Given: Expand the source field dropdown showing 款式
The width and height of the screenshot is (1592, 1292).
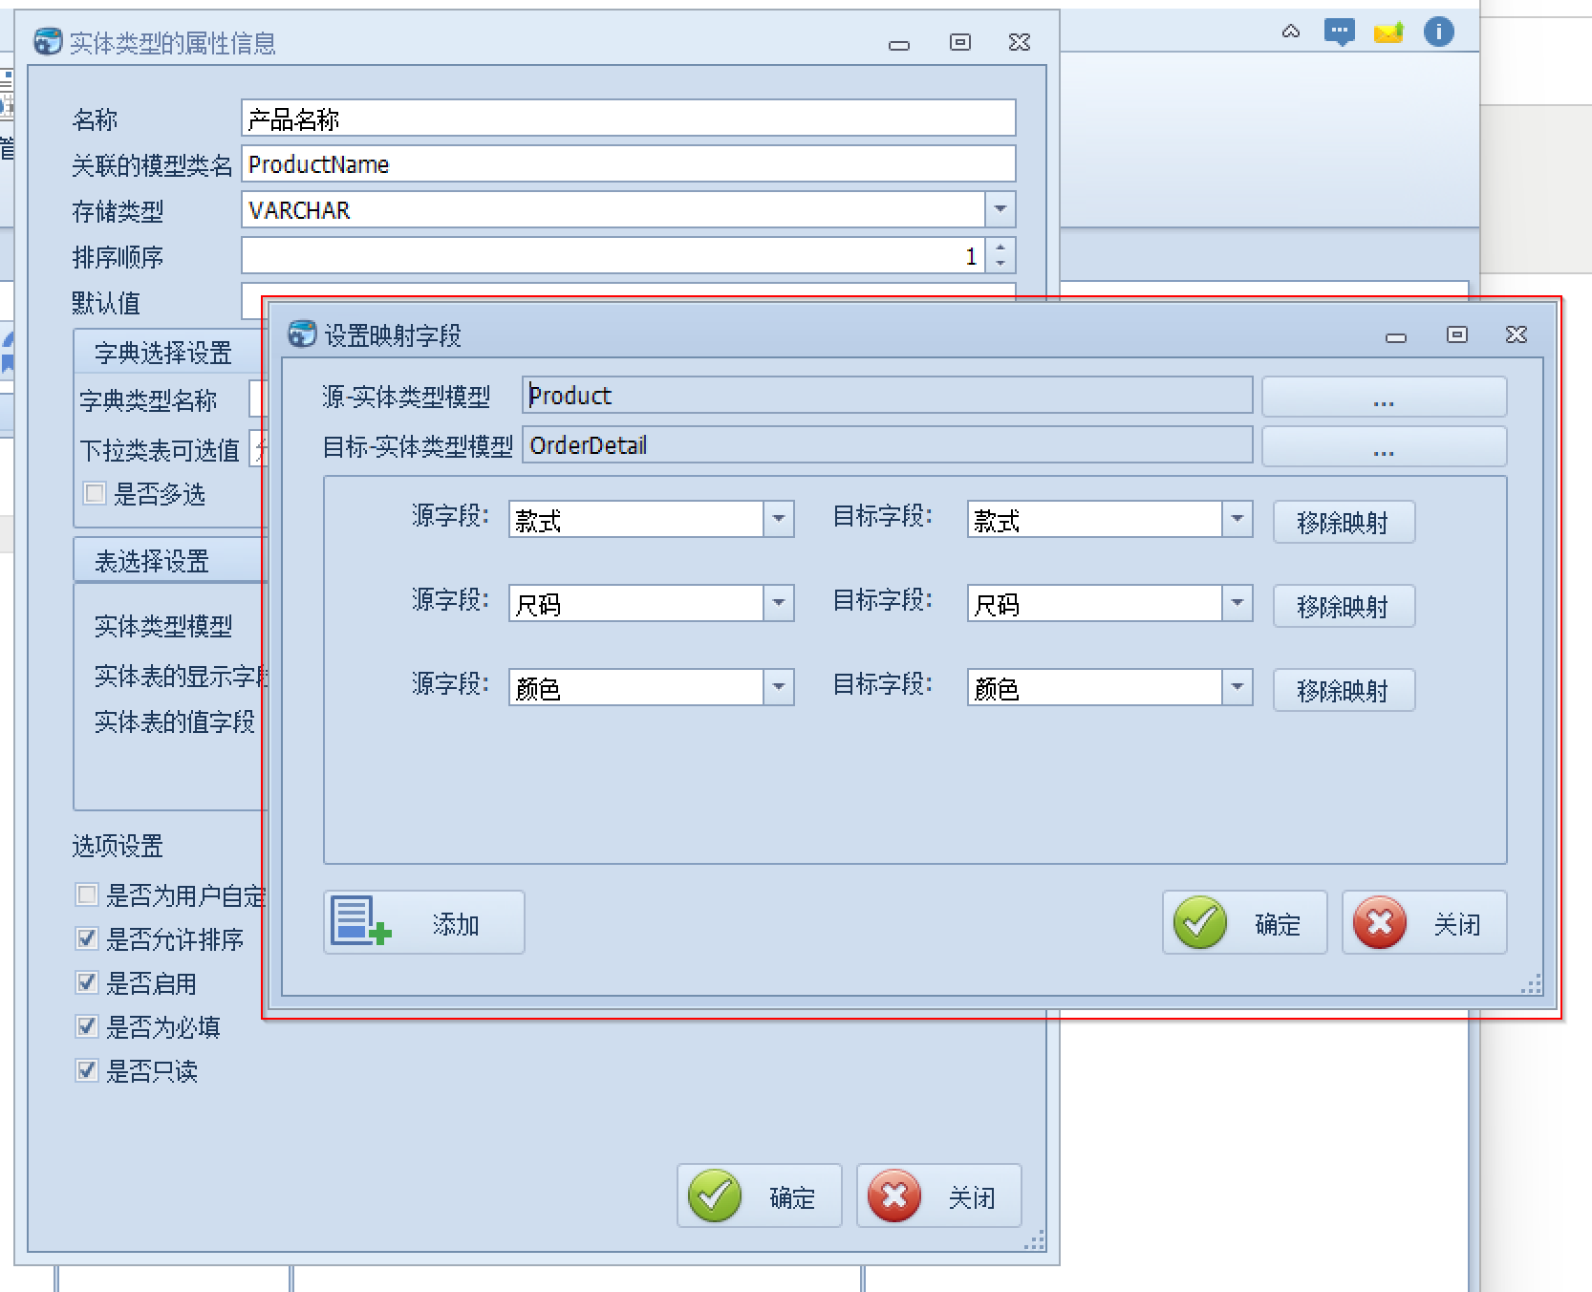Looking at the screenshot, I should point(779,519).
